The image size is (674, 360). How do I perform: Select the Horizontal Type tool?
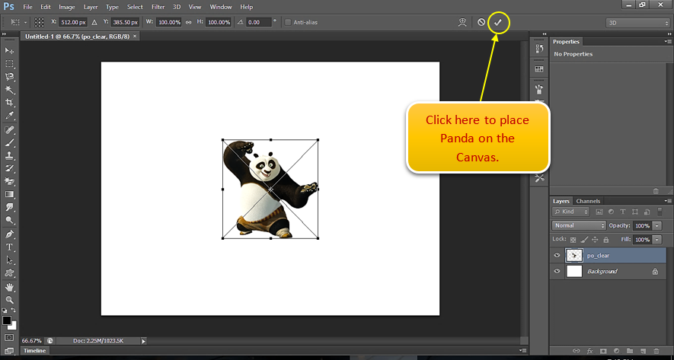coord(9,247)
